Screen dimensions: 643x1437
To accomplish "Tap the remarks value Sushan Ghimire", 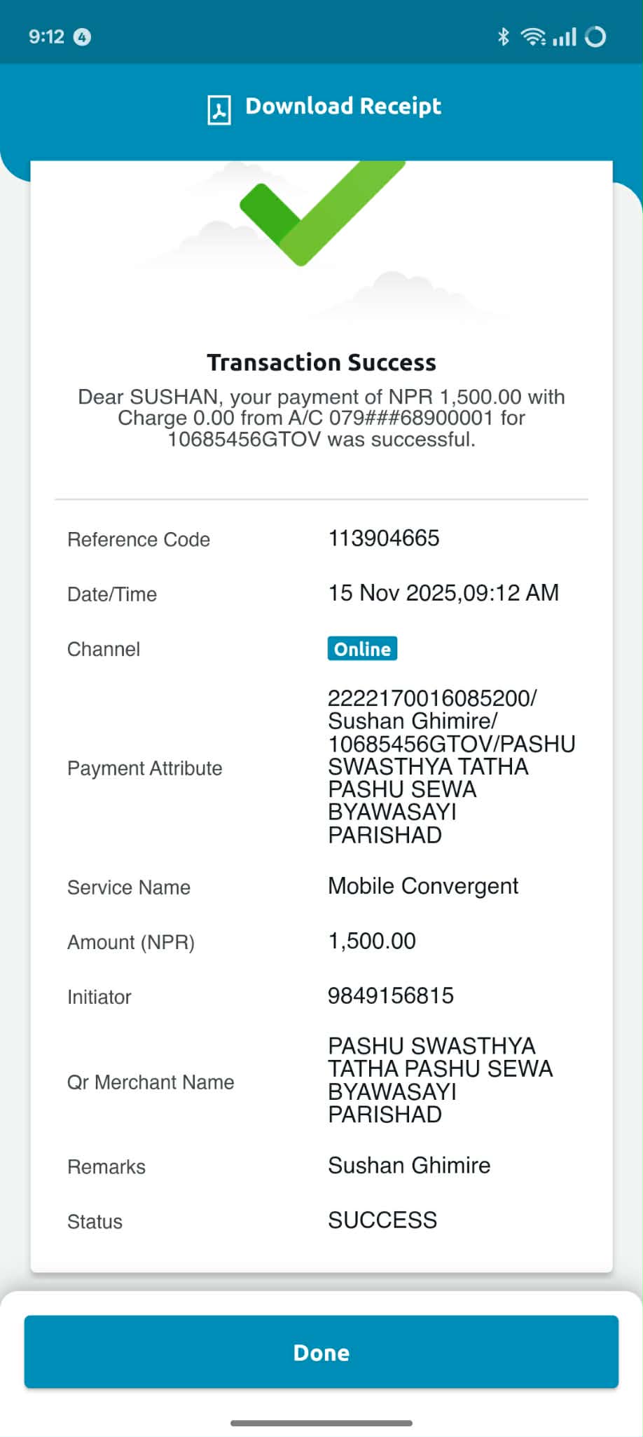I will (409, 1165).
